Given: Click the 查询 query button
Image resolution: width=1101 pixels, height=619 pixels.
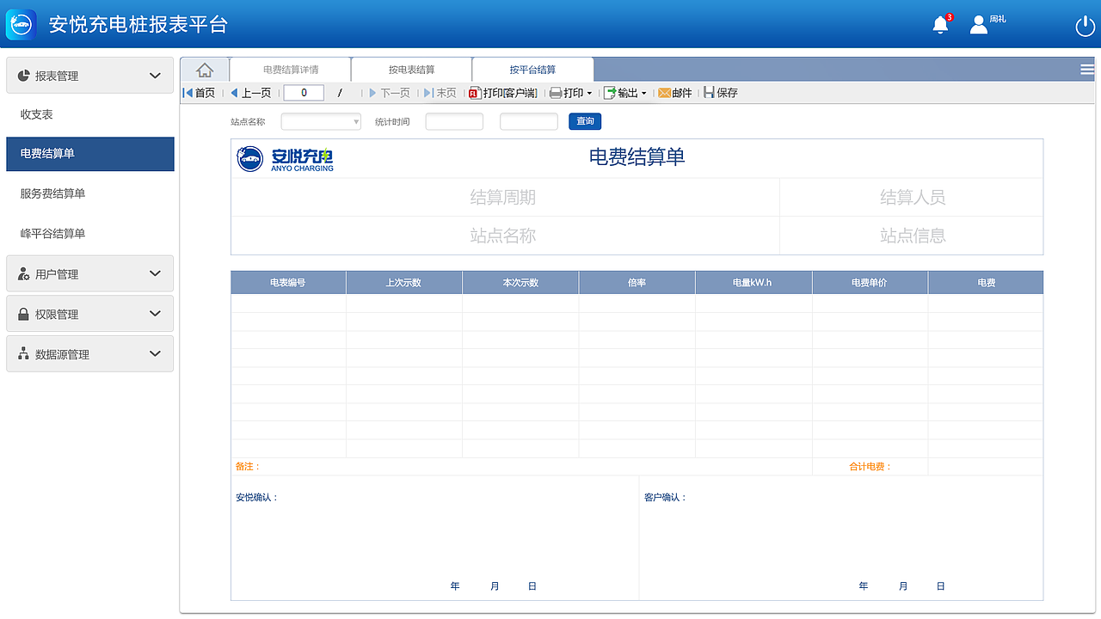Looking at the screenshot, I should [x=585, y=121].
